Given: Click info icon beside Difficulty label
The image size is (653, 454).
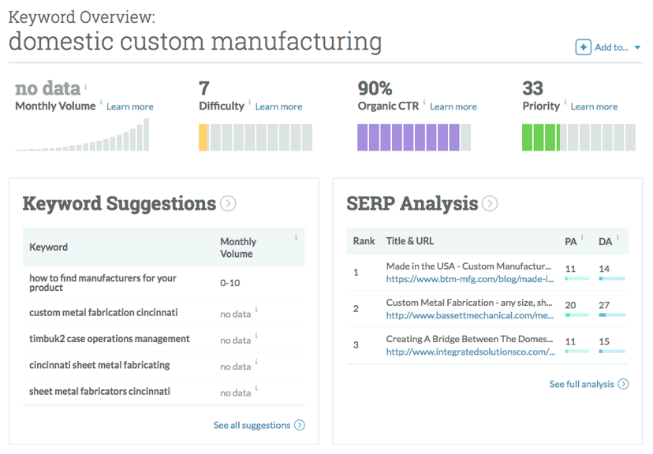Looking at the screenshot, I should tap(249, 102).
